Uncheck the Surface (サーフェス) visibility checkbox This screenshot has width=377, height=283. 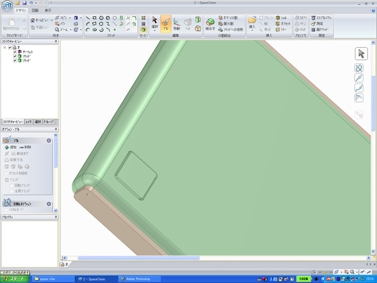15,51
